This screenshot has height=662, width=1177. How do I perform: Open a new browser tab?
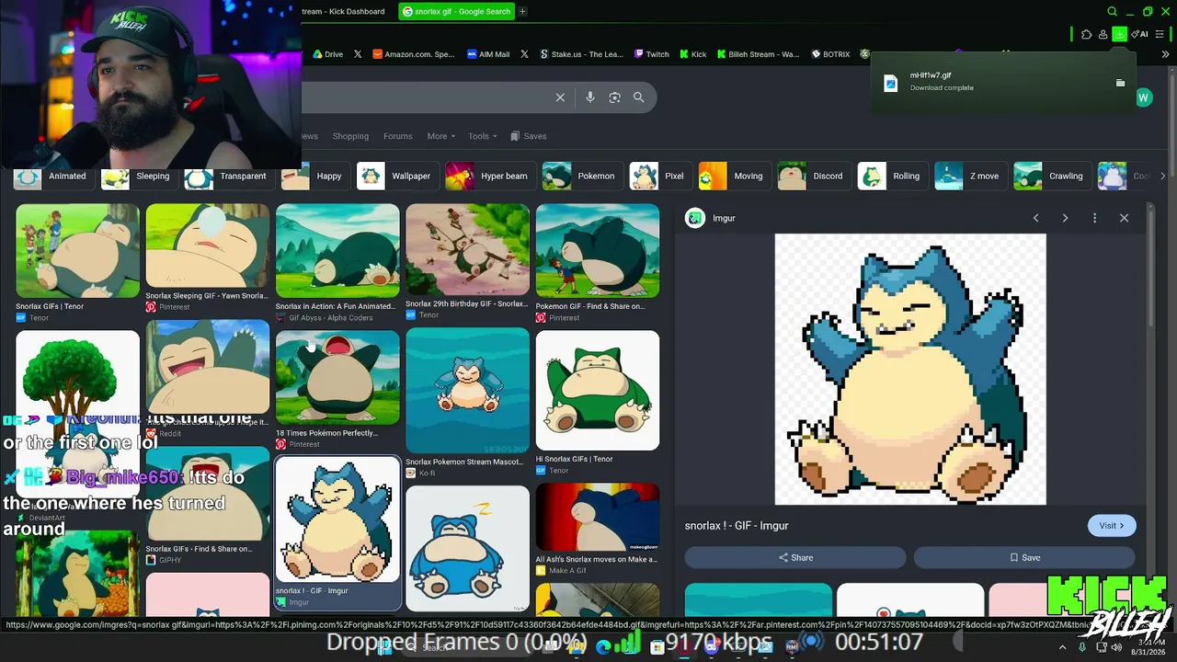522,12
